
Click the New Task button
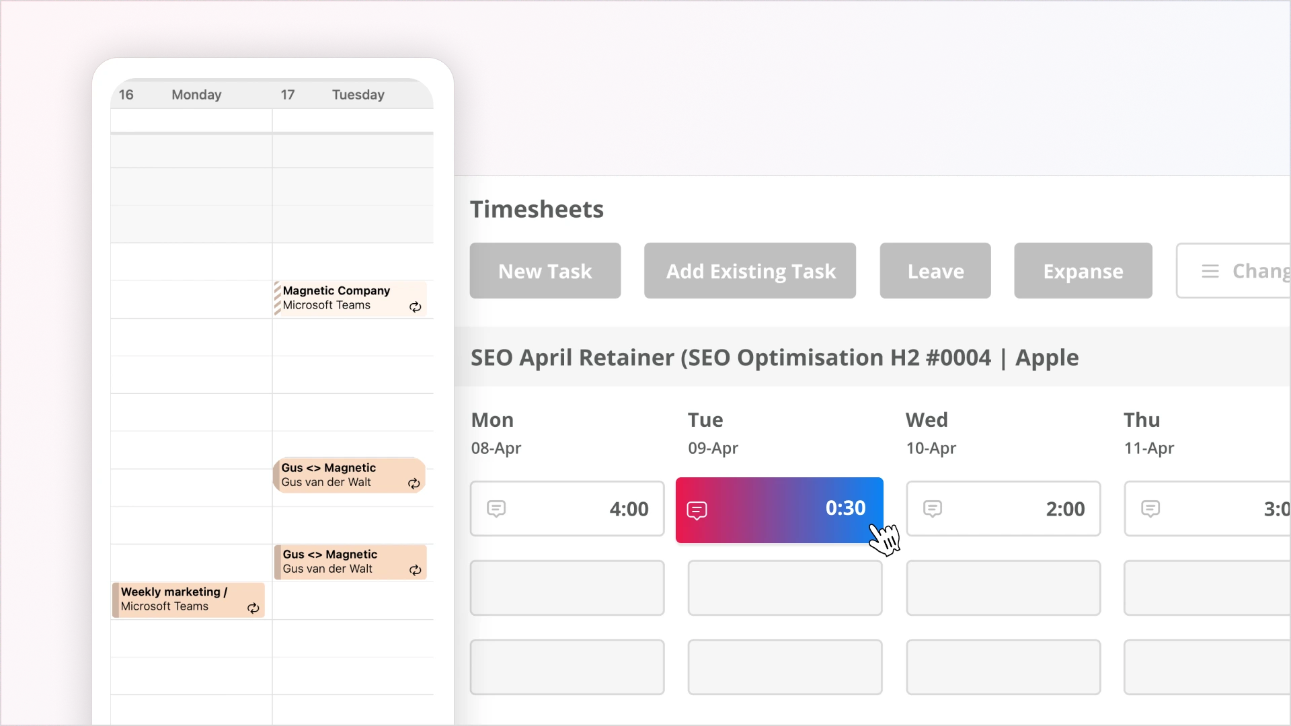(x=545, y=271)
